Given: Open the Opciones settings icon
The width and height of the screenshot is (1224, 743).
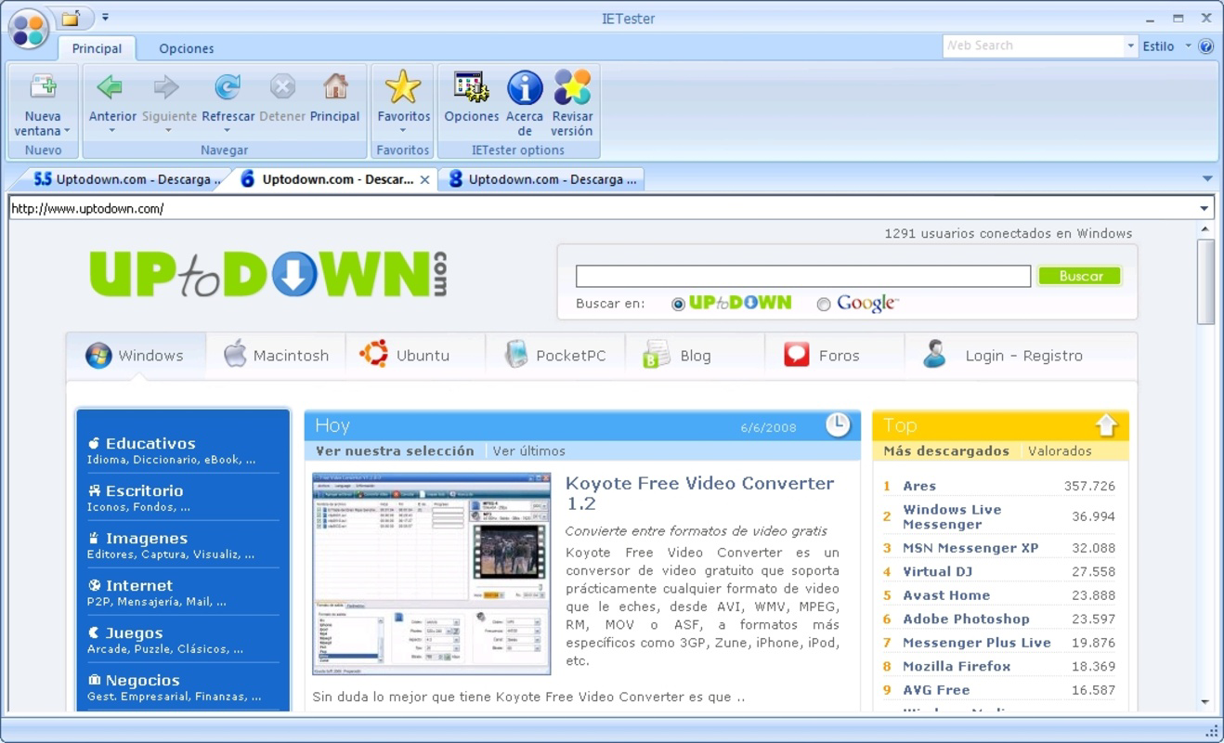Looking at the screenshot, I should tap(471, 87).
